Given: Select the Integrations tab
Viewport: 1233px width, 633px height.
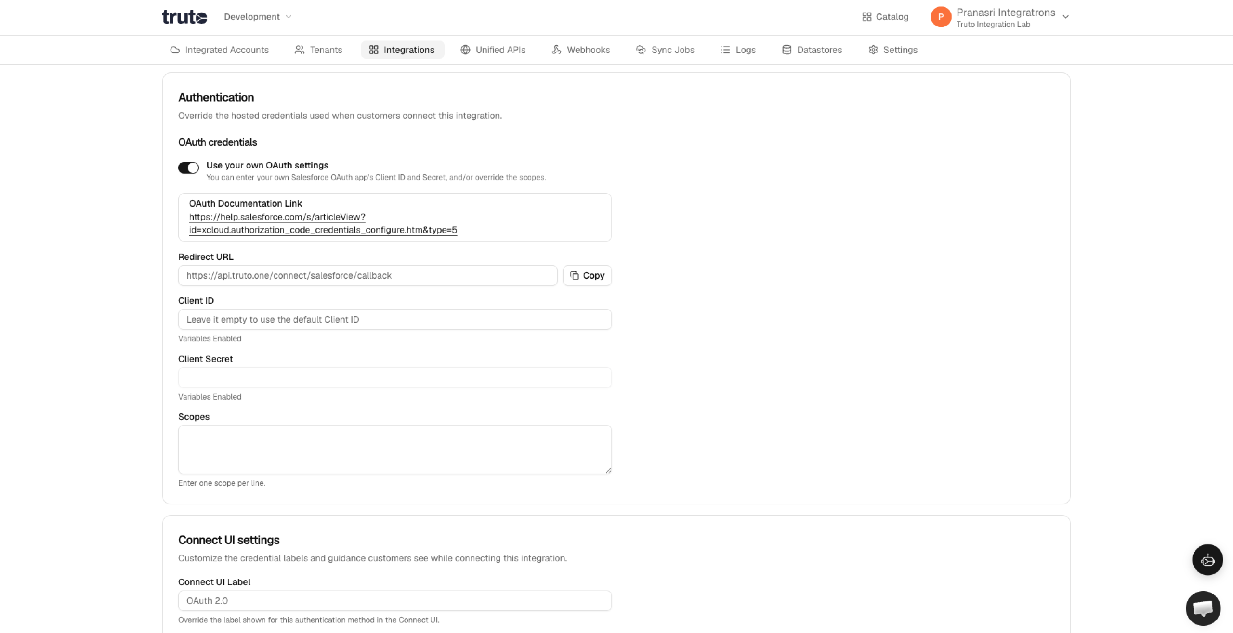Looking at the screenshot, I should pos(402,50).
